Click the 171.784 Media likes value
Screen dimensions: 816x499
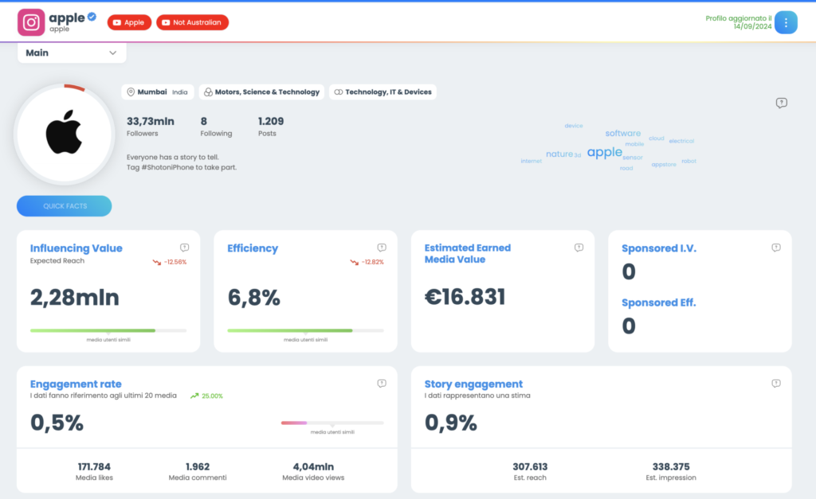pyautogui.click(x=94, y=467)
